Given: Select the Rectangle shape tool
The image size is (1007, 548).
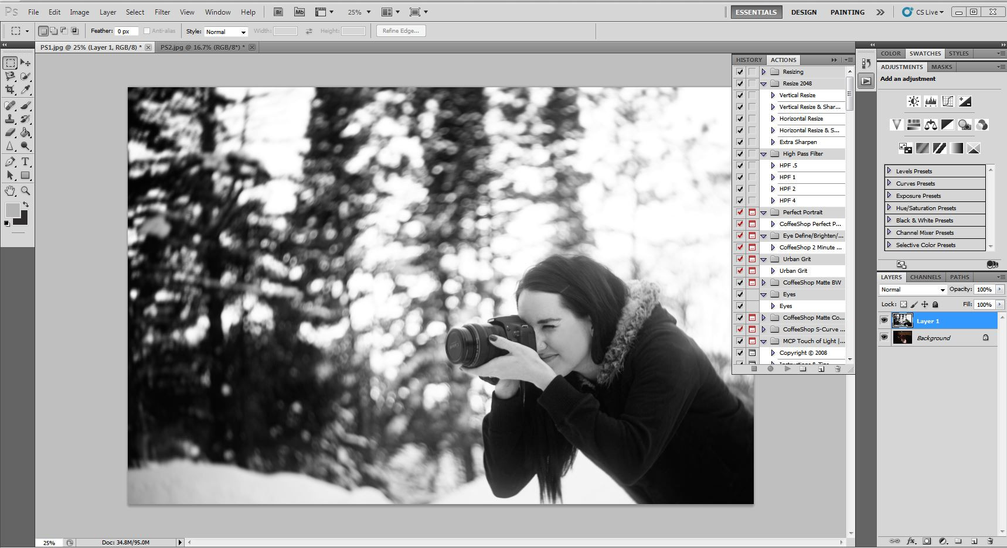Looking at the screenshot, I should click(25, 175).
